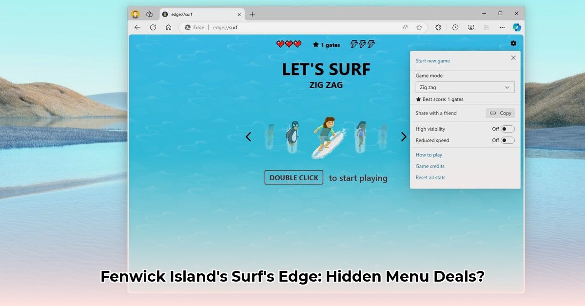The height and width of the screenshot is (306, 585).
Task: Select the edge://surf browser tab
Action: (202, 14)
